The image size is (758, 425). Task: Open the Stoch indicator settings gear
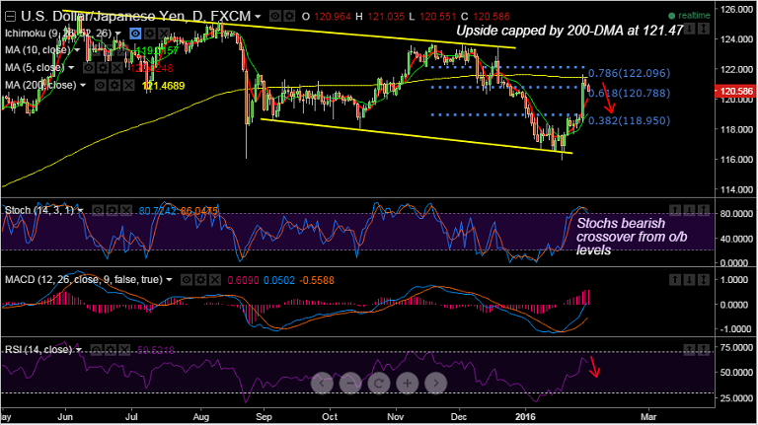coord(113,211)
